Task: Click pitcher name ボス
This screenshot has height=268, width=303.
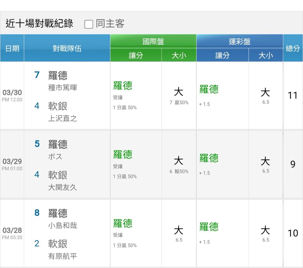Action: 55,157
